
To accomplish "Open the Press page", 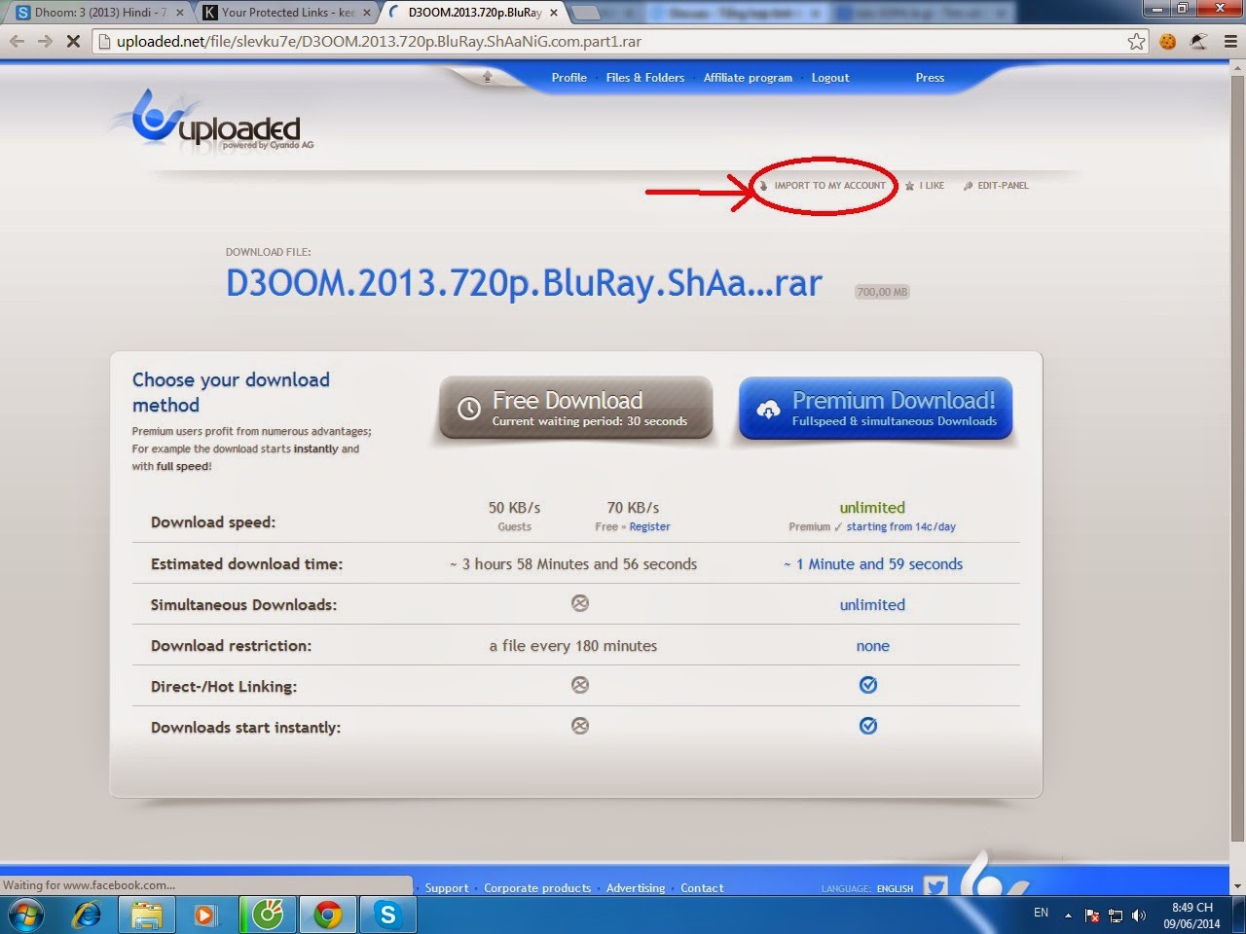I will pos(930,78).
